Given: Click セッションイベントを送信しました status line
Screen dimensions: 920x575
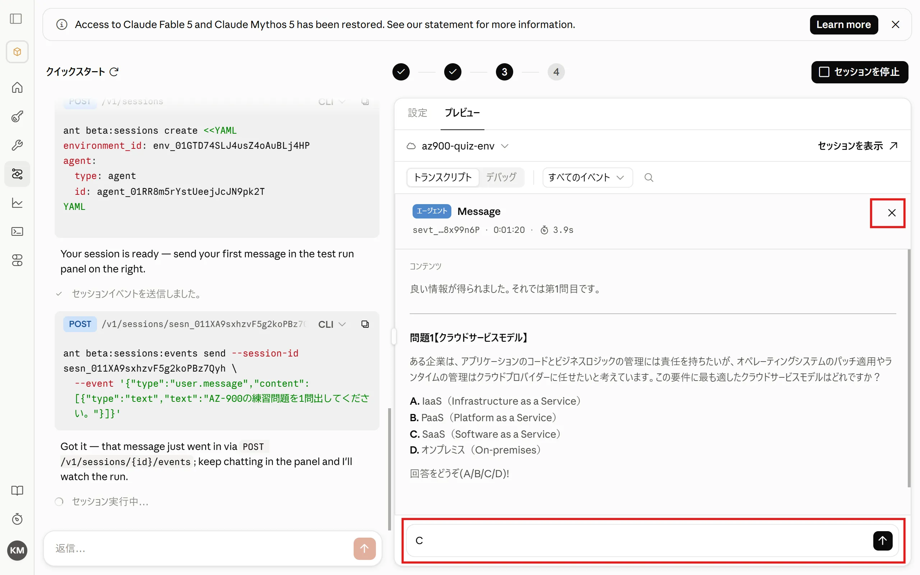Looking at the screenshot, I should tap(129, 294).
